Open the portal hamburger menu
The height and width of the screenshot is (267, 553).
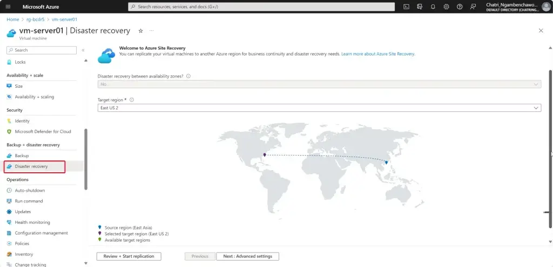tap(8, 6)
